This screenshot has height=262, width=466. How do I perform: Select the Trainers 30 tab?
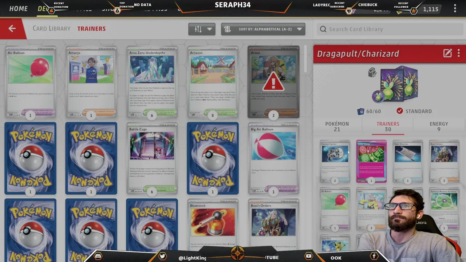pyautogui.click(x=388, y=126)
